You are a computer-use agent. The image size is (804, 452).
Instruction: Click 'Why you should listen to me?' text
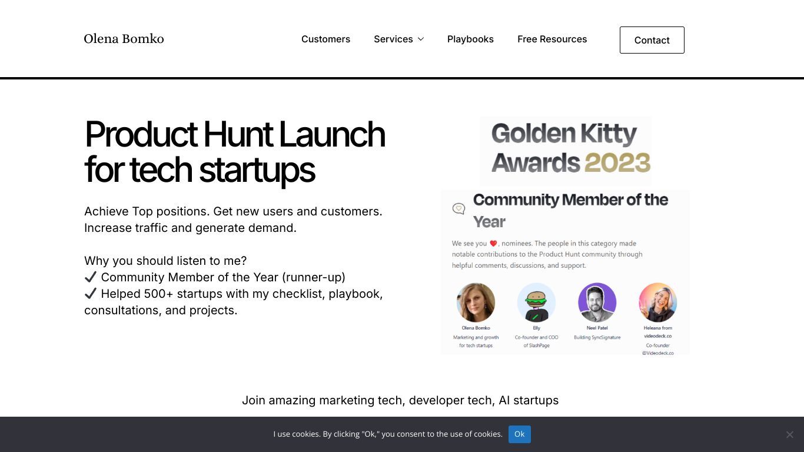coord(165,261)
